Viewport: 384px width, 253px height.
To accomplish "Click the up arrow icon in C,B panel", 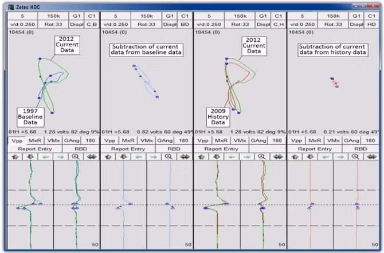I will tap(15, 157).
